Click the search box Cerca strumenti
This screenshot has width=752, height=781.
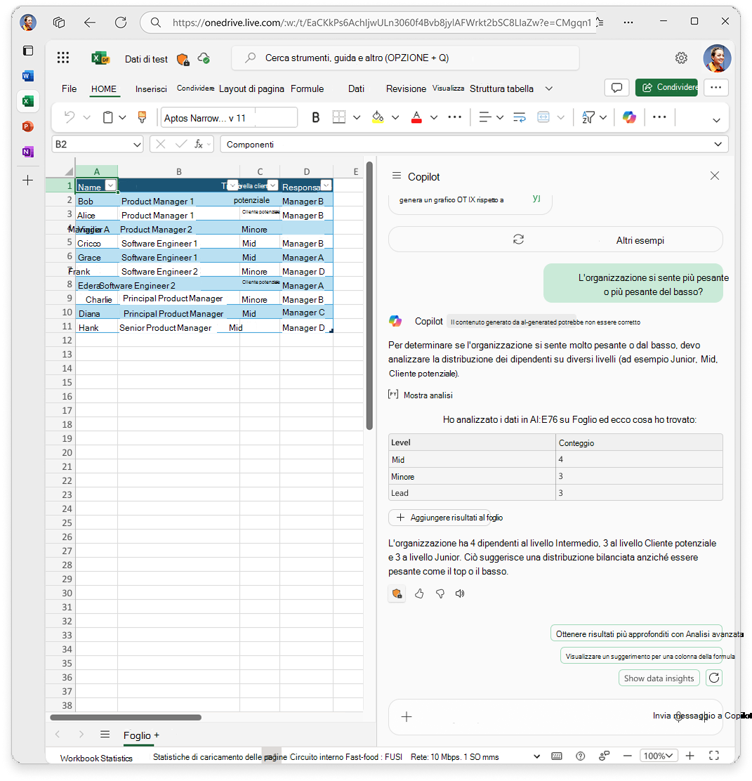[x=405, y=58]
